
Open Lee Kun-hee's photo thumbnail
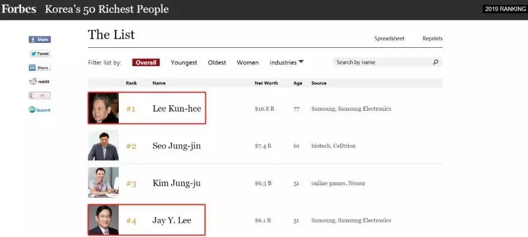[x=103, y=108]
